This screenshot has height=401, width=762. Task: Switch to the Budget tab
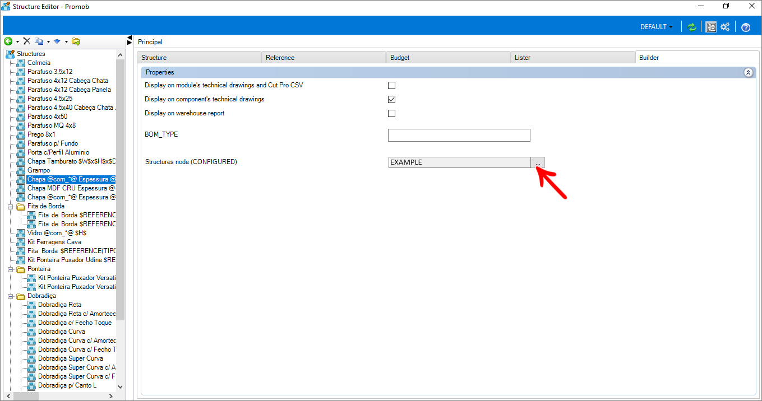point(448,57)
